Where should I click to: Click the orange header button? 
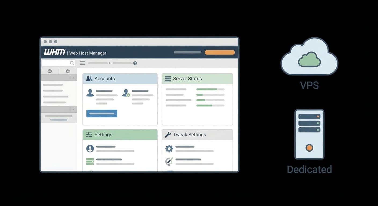[220, 52]
